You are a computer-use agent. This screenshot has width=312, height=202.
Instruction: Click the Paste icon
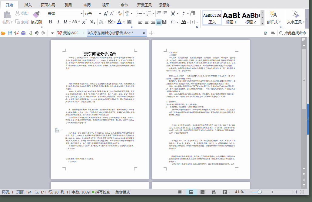[7, 15]
